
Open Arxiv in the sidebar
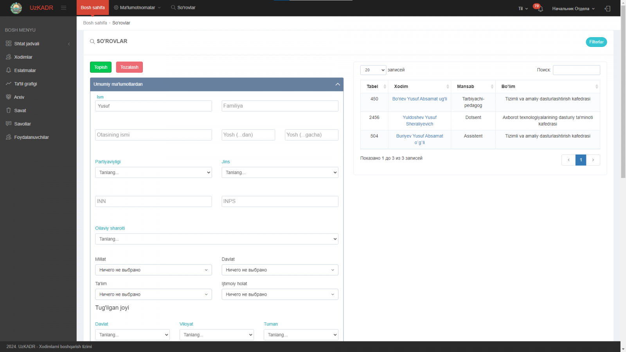[x=19, y=97]
